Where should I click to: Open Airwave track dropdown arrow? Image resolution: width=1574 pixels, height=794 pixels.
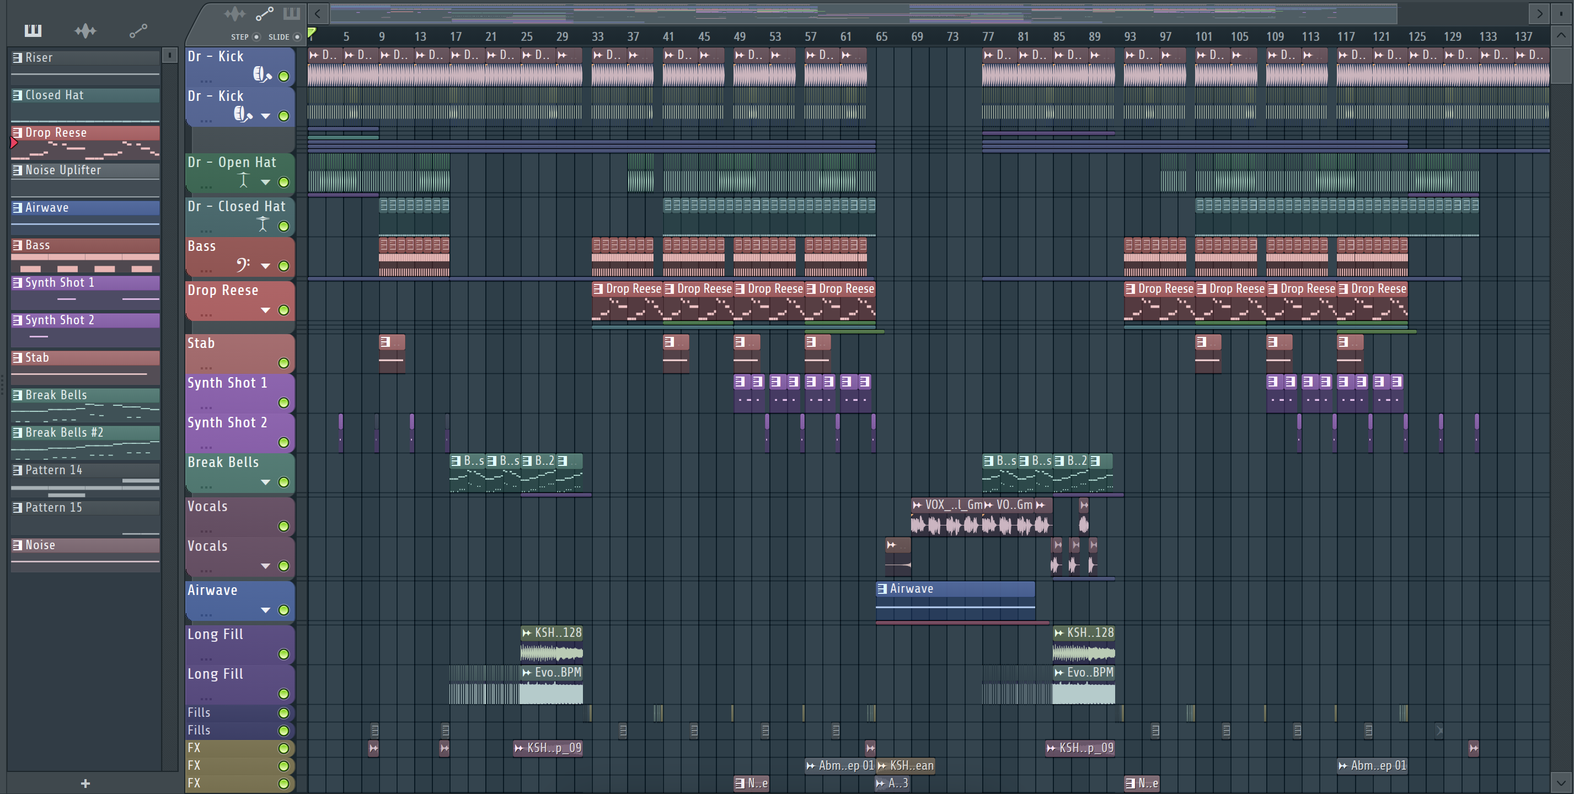click(x=265, y=610)
